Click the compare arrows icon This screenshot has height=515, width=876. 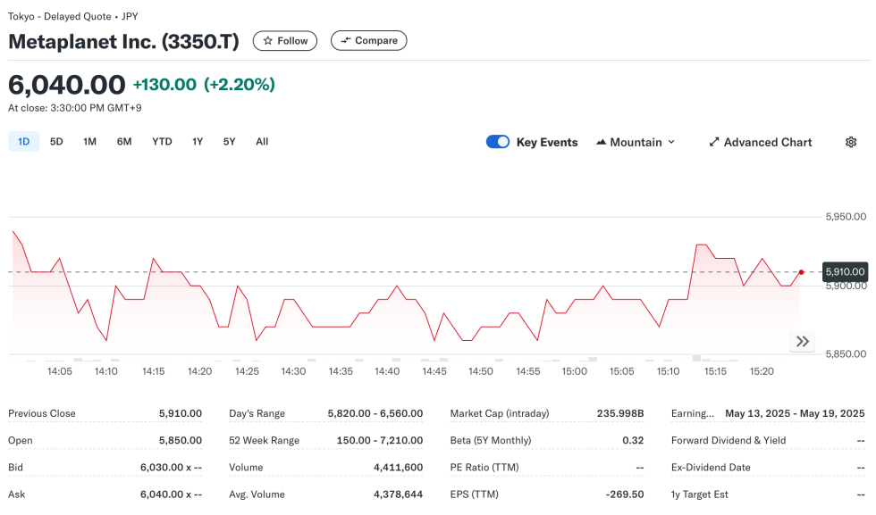click(346, 41)
